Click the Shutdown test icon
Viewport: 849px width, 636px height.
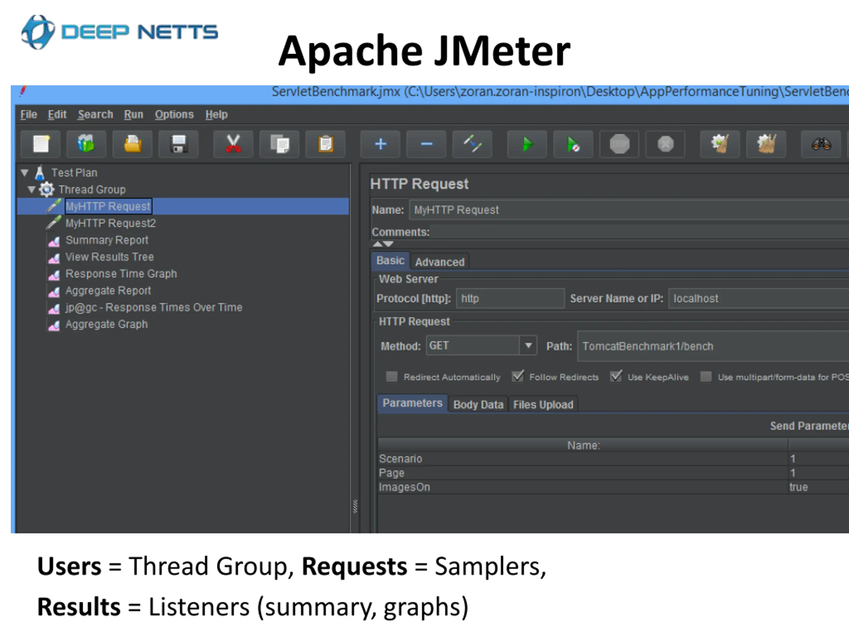[666, 144]
